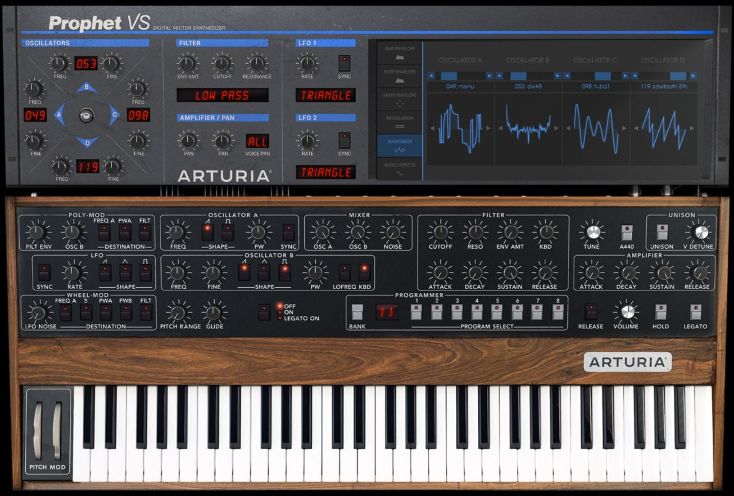
Task: Click next wave arrow for Oscillator A
Action: (489, 76)
